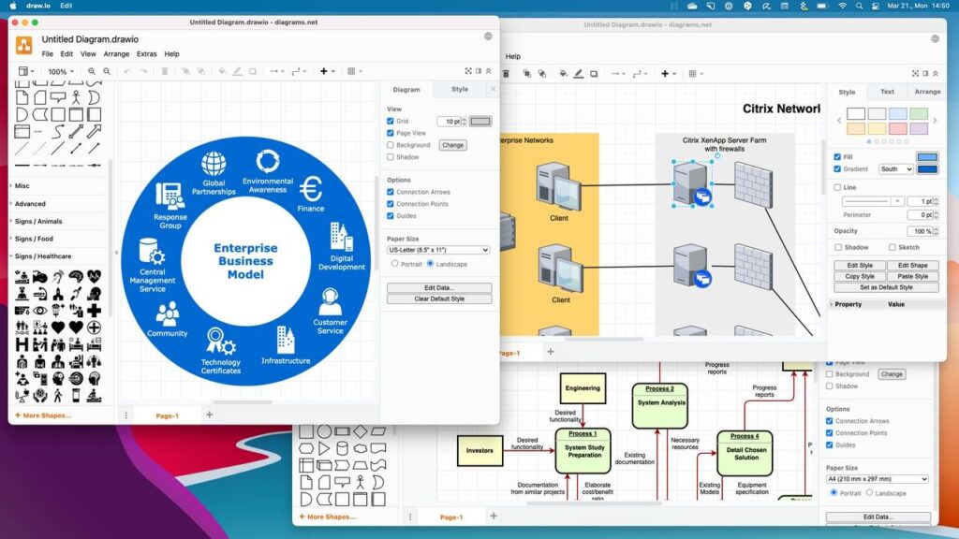Open Extras menu in front window
Screen dimensions: 959x539
coord(146,53)
